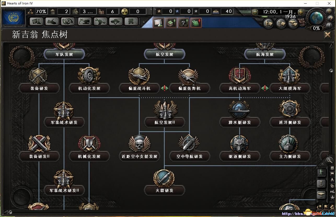This screenshot has width=336, height=217.
Task: Click the focus tree search magnifier
Action: point(330,160)
